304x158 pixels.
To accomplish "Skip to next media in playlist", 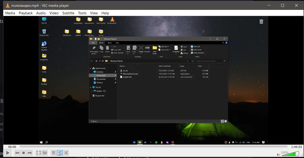I will click(x=30, y=153).
